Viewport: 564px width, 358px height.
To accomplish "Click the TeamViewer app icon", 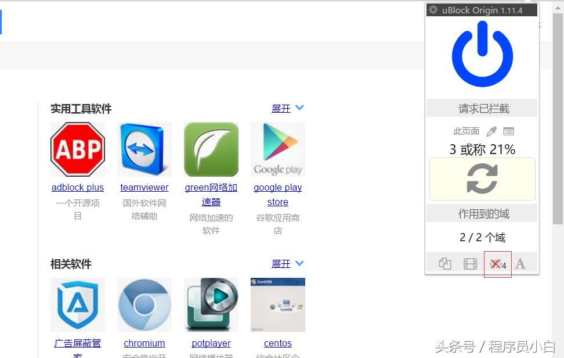I will (x=144, y=149).
